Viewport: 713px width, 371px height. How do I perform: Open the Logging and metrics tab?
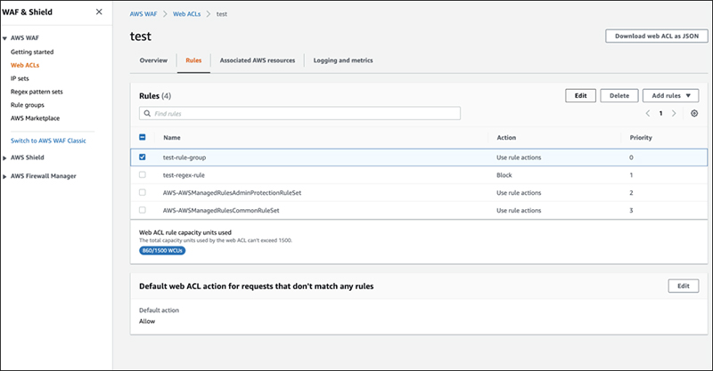pos(343,60)
